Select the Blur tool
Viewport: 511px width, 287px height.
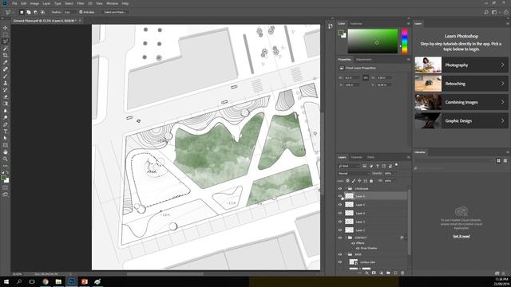tap(6, 111)
